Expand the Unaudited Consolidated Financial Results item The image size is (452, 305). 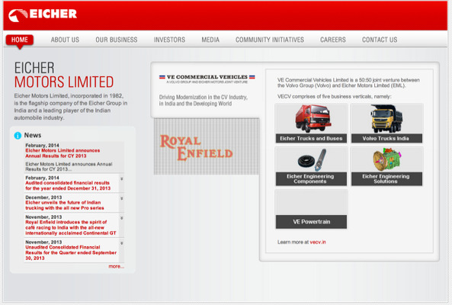point(122,243)
